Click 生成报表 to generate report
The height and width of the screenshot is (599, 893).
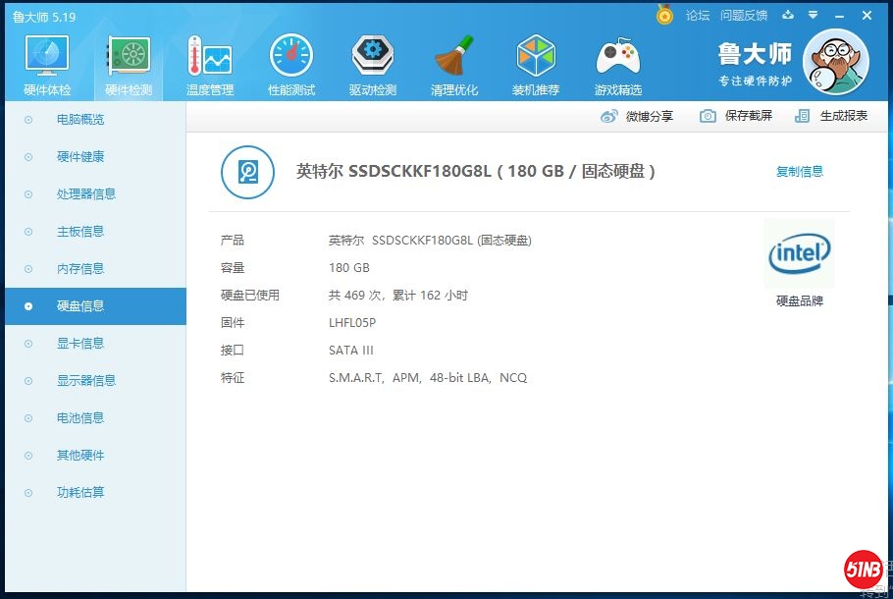coord(832,116)
